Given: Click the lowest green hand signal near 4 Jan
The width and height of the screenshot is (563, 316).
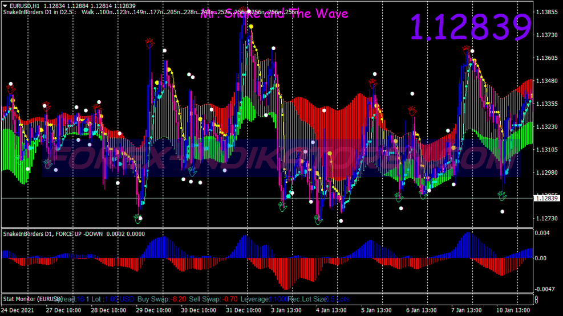Looking at the screenshot, I should (x=318, y=218).
